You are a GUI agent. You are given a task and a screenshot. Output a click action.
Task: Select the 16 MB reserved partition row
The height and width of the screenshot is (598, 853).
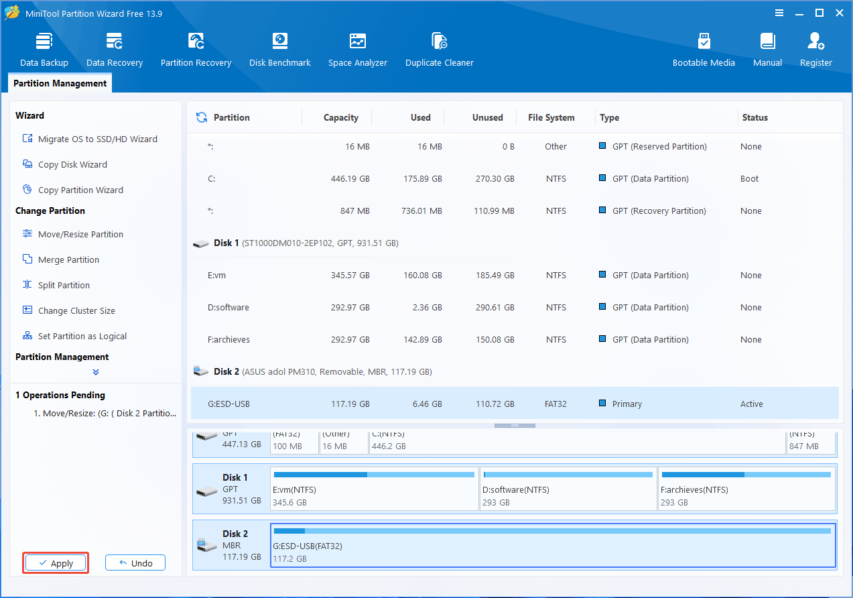point(515,147)
